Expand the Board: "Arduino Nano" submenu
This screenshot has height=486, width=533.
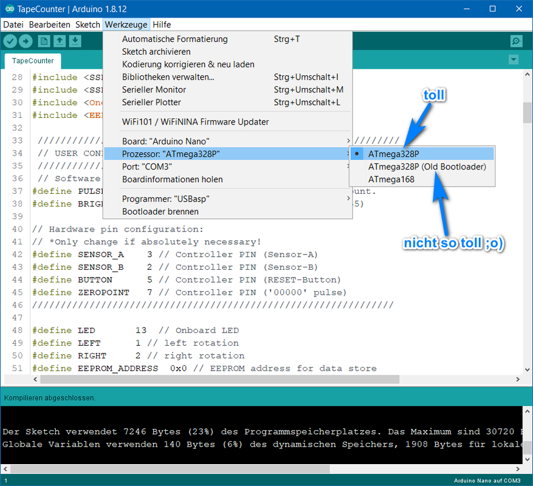227,141
